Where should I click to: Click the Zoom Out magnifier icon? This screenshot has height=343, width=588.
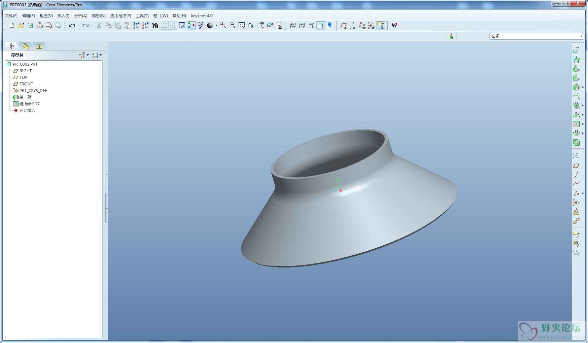(232, 25)
